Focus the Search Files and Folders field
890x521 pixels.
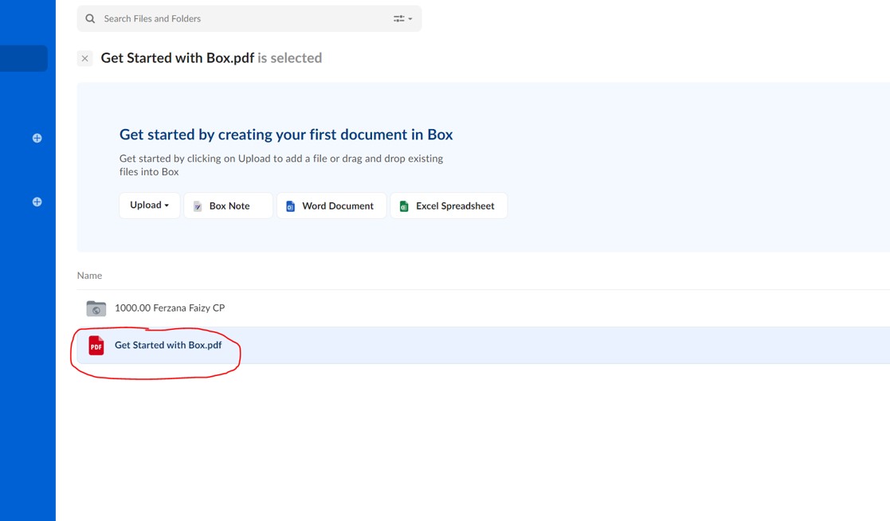pyautogui.click(x=249, y=19)
